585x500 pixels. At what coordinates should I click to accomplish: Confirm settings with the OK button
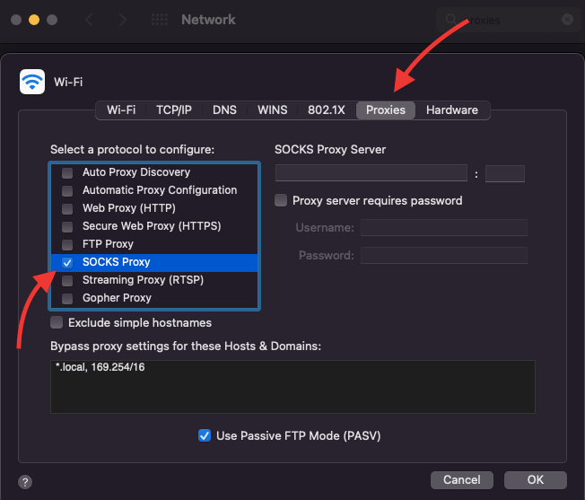[536, 480]
